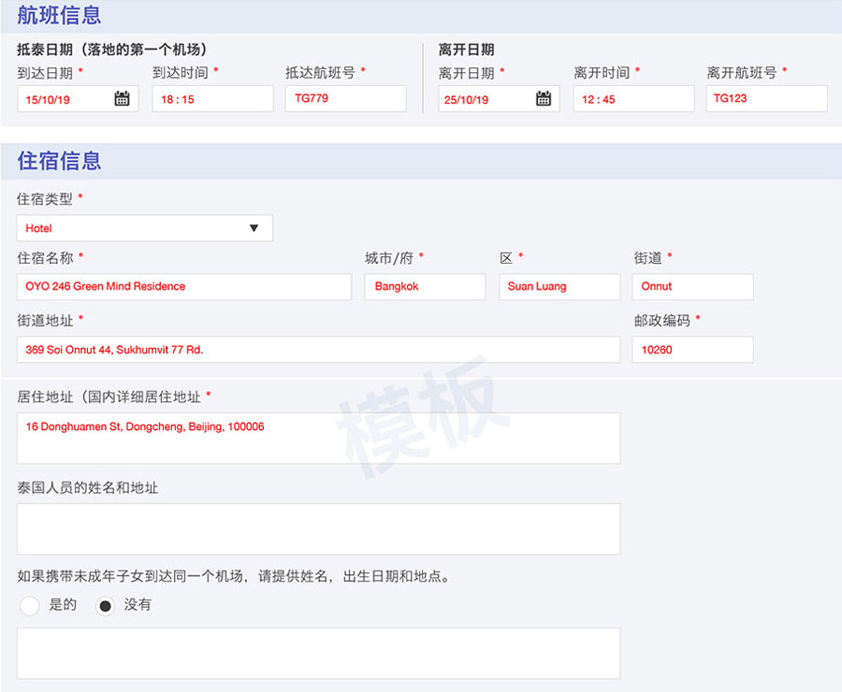This screenshot has width=842, height=692.
Task: Click the 到达时间 label
Action: pos(181,73)
